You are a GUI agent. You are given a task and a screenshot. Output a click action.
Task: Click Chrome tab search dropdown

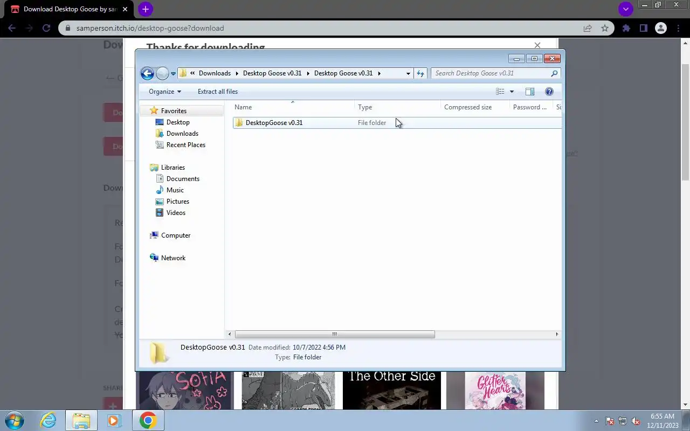pos(625,9)
